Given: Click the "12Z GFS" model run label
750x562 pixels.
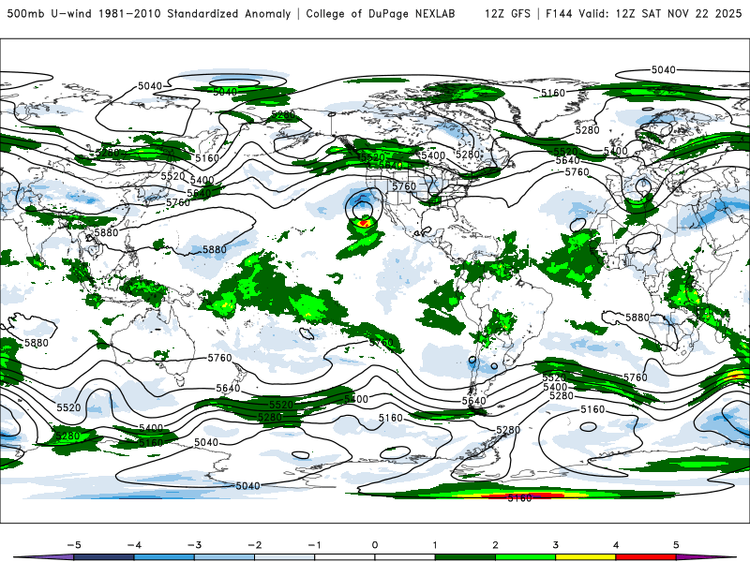Looking at the screenshot, I should coord(507,13).
